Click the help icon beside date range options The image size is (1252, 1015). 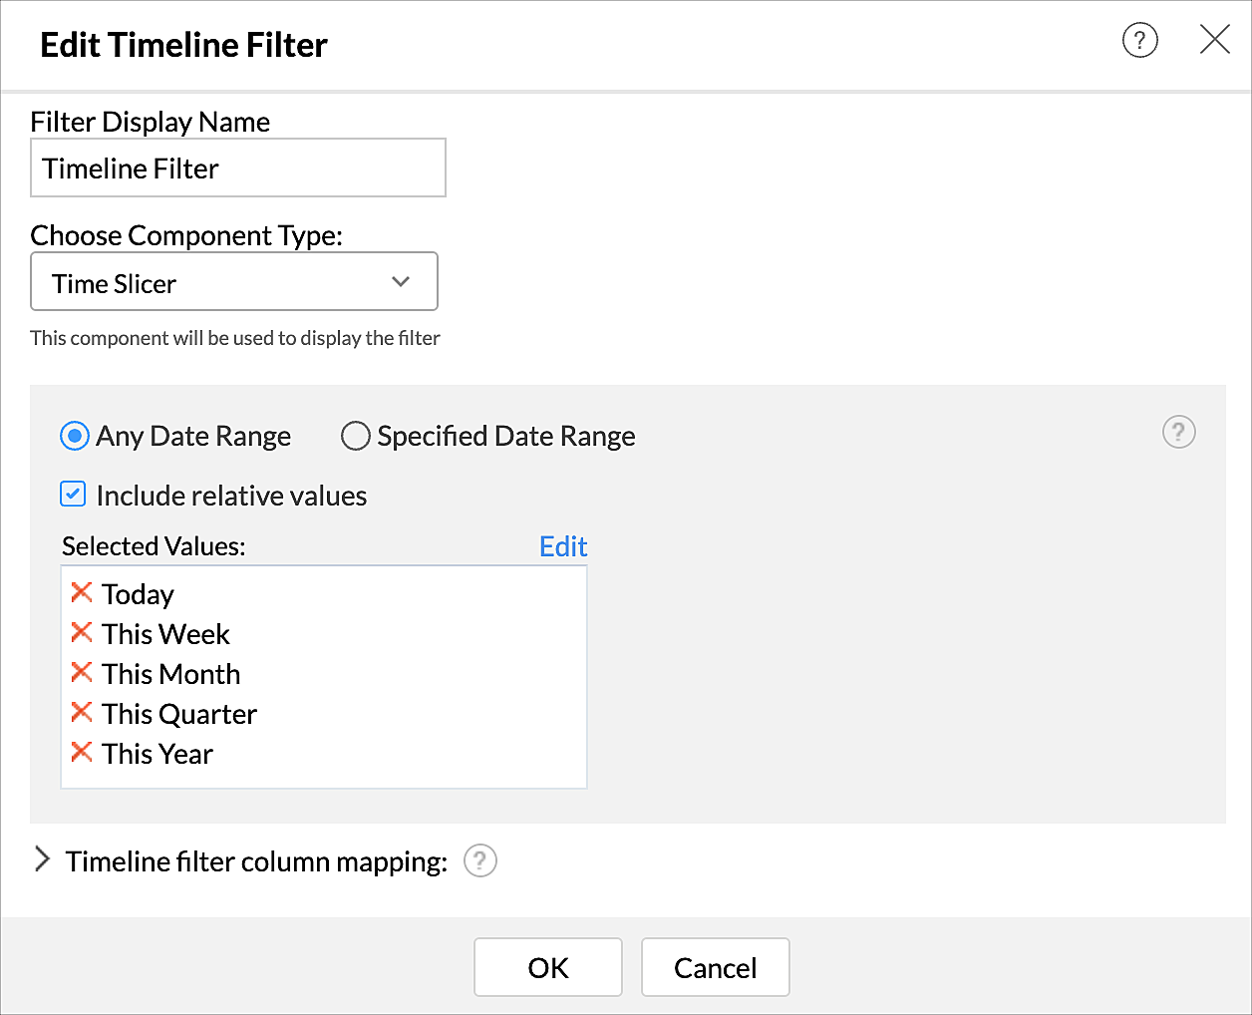point(1178,433)
